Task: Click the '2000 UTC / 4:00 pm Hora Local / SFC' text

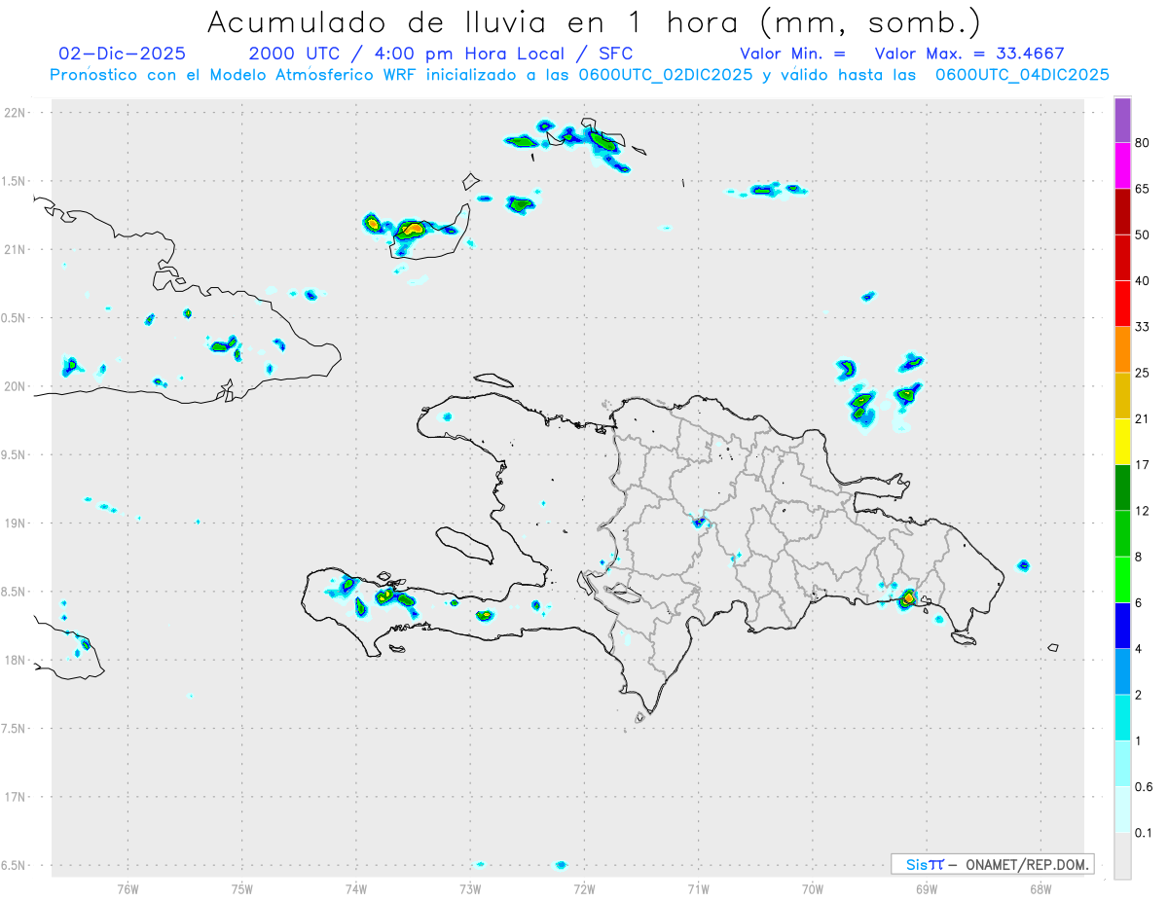Action: pyautogui.click(x=441, y=54)
